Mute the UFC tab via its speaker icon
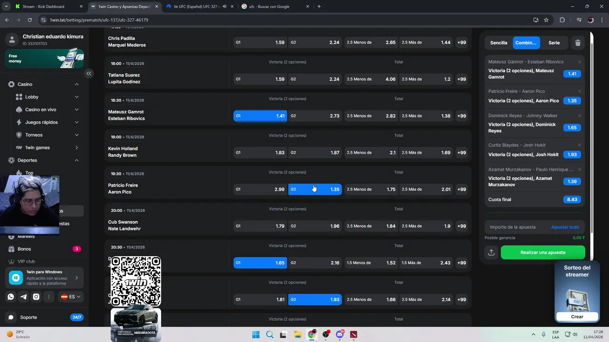 pos(225,7)
